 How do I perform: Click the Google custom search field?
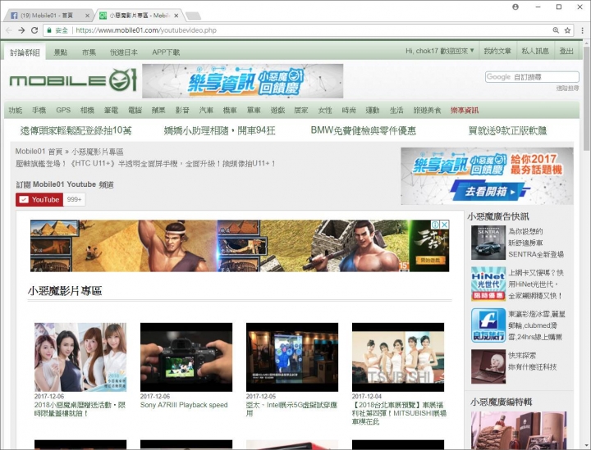point(532,77)
